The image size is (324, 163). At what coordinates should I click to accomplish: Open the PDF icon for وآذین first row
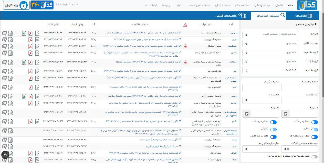coord(30,33)
